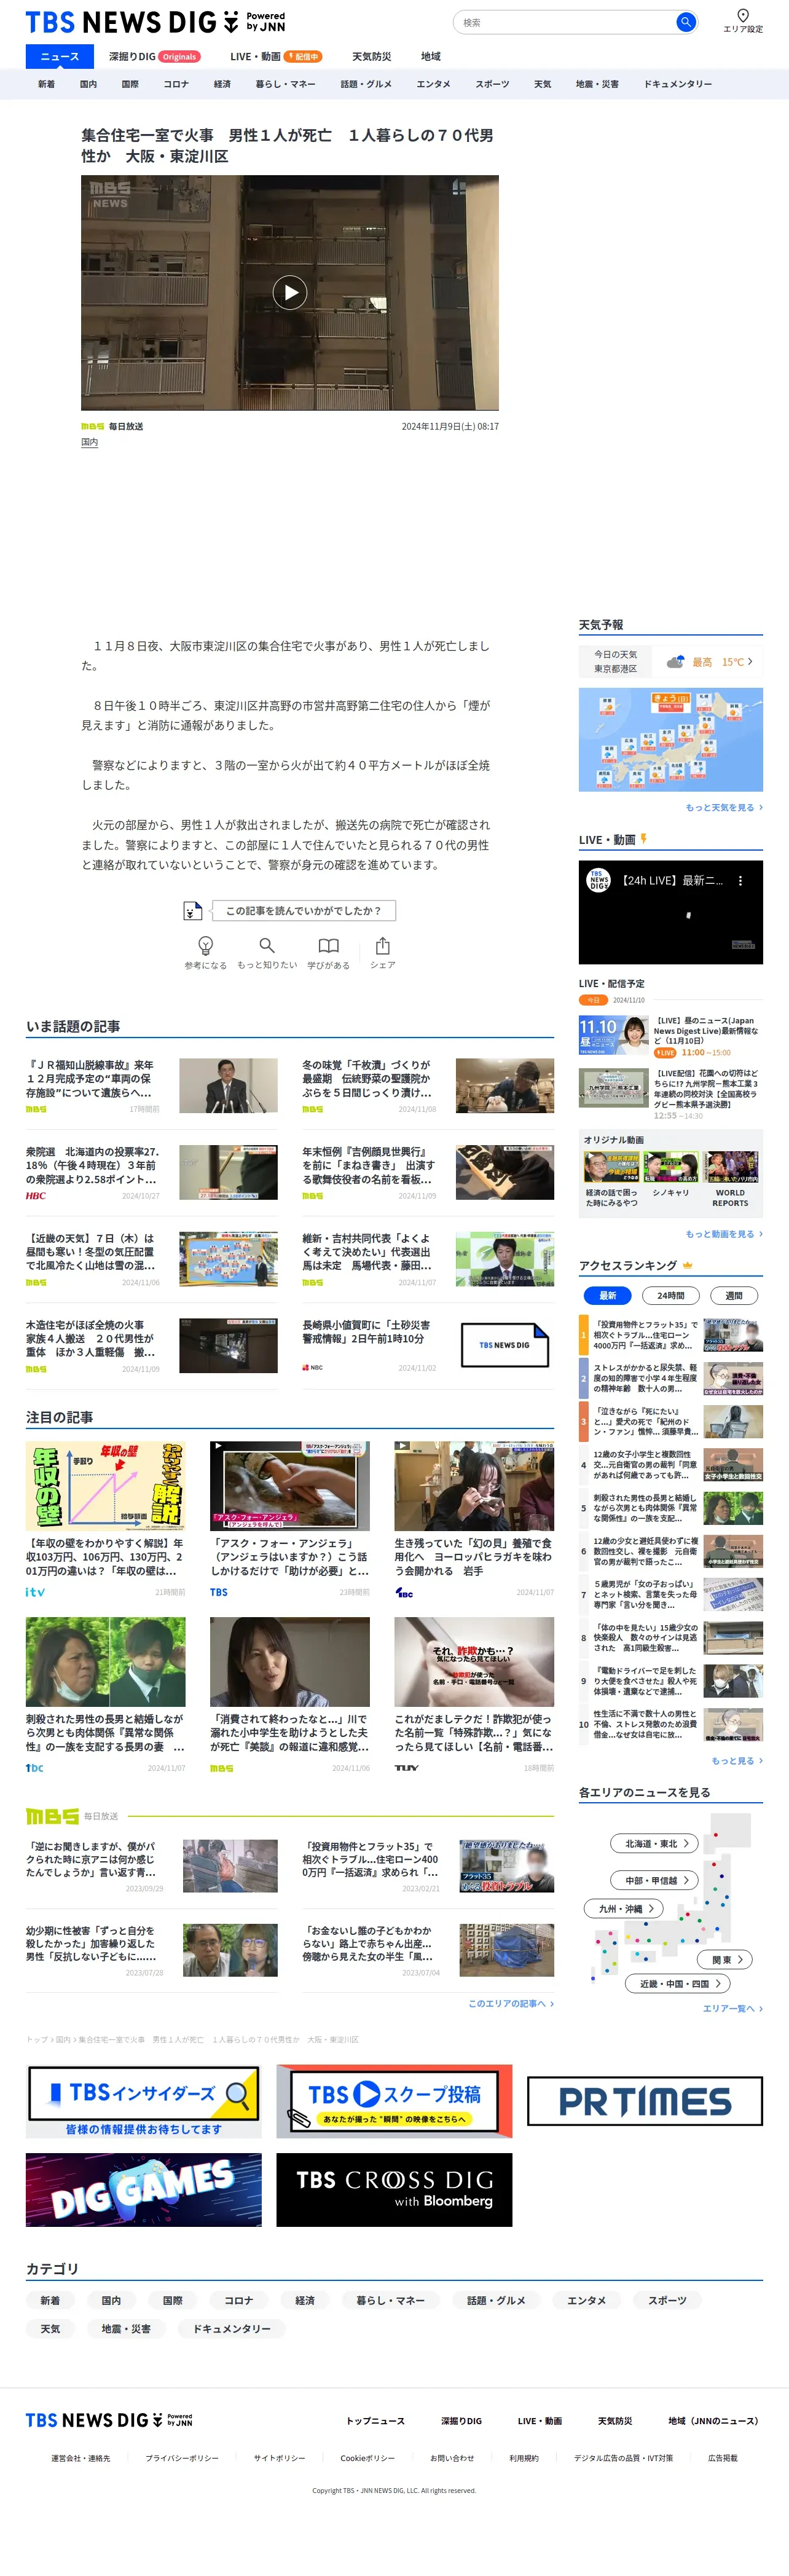Click the 国内 tag under the video

(90, 442)
